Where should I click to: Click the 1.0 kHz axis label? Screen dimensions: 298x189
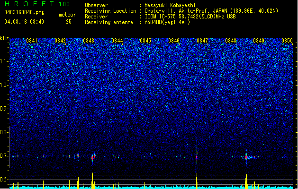tap(4, 85)
